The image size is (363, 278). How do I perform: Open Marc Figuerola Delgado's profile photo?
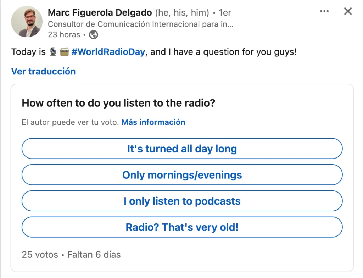coord(27,22)
